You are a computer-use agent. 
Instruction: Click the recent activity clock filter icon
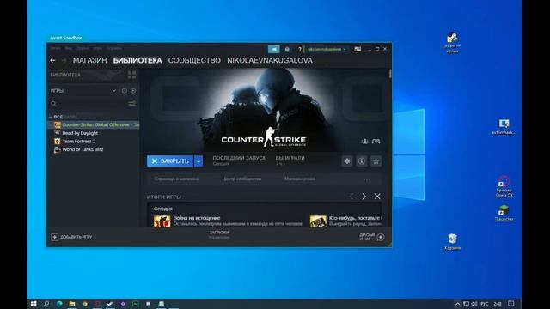(x=124, y=90)
